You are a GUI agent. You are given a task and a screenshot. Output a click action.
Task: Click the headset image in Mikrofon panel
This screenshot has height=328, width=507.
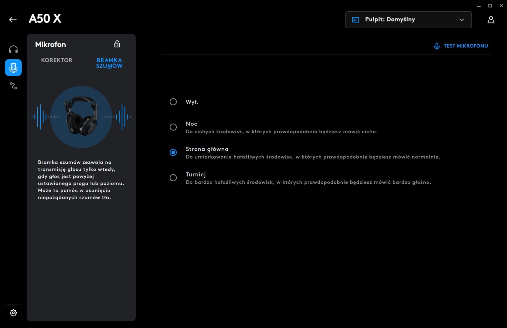(81, 117)
